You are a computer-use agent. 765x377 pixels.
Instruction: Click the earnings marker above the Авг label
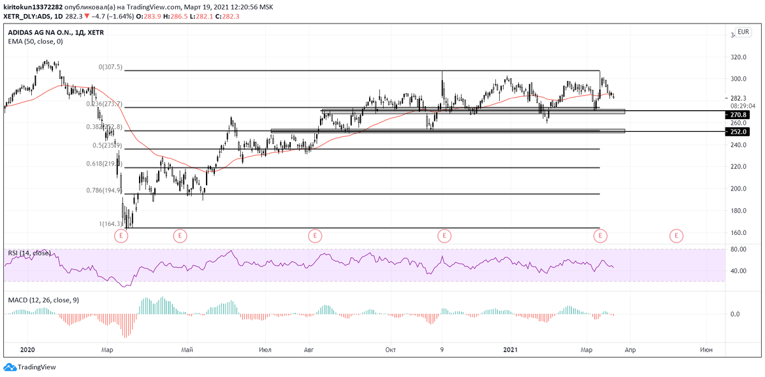[x=314, y=236]
